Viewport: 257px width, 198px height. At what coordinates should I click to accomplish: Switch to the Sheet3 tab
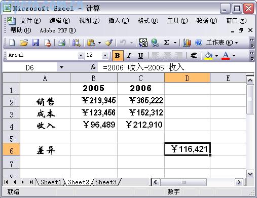(x=106, y=182)
